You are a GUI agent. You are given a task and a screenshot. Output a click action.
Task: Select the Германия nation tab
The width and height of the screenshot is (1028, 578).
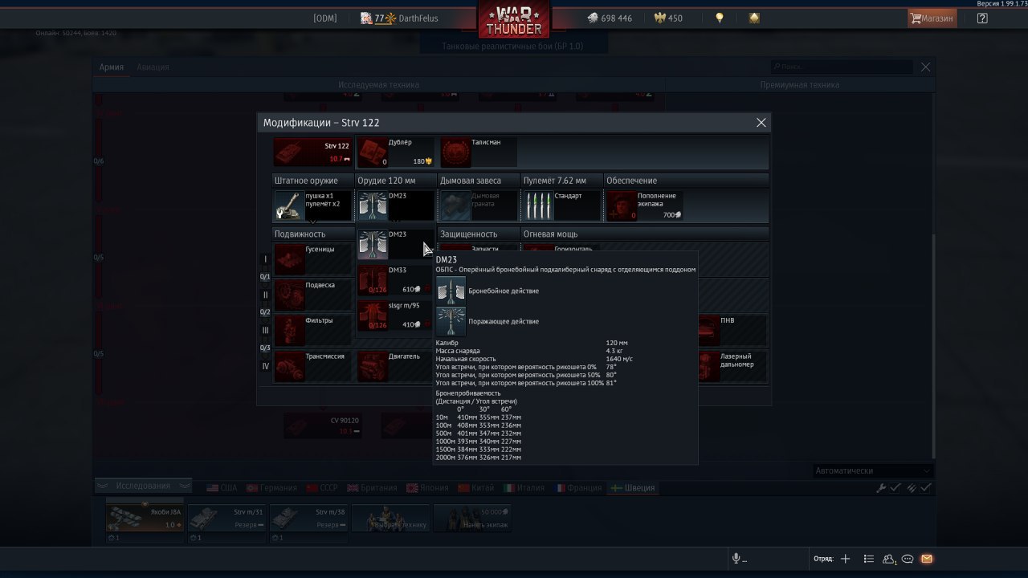coord(271,487)
